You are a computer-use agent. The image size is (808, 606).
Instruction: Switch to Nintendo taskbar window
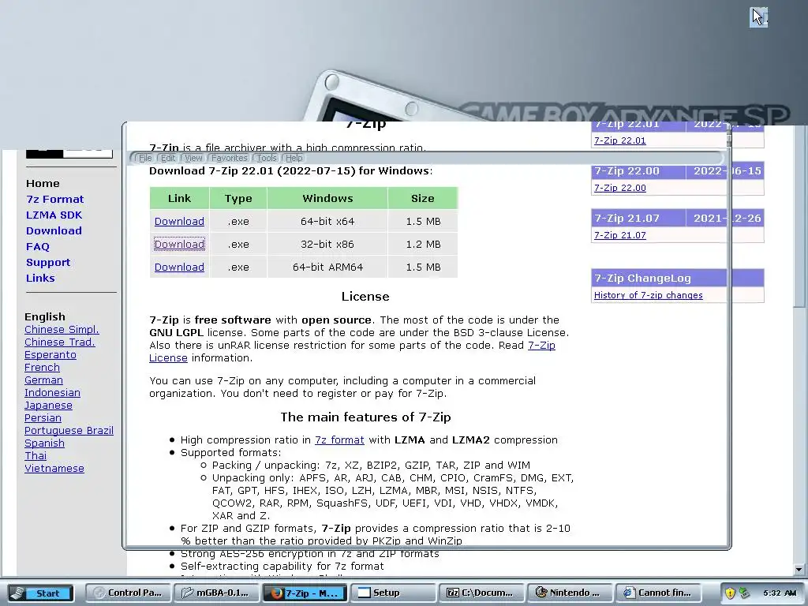tap(569, 593)
